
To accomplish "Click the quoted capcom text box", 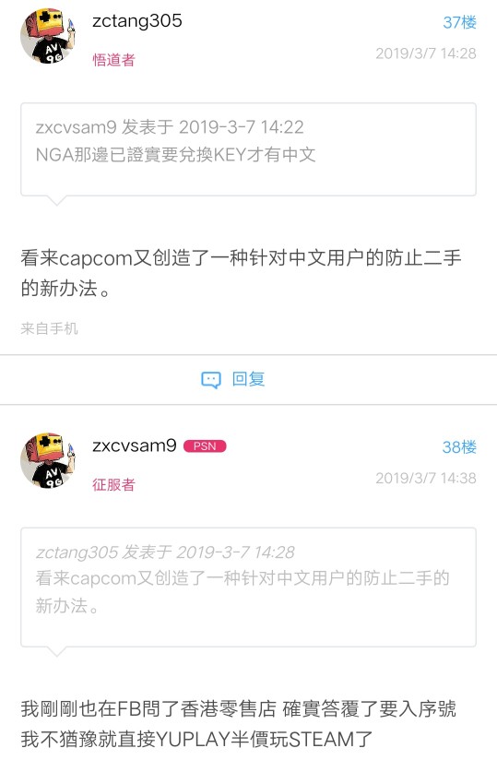I will click(249, 587).
